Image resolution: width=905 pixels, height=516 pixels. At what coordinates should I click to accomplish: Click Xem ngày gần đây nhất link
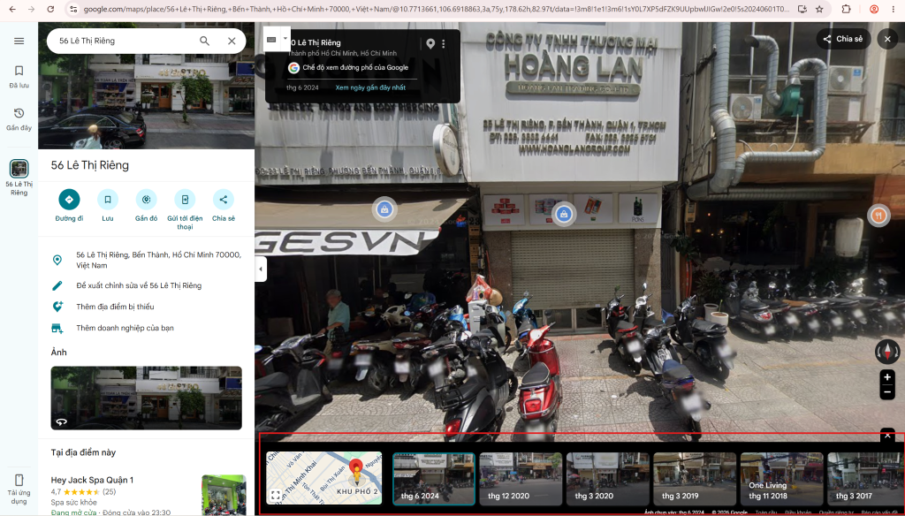pyautogui.click(x=370, y=87)
